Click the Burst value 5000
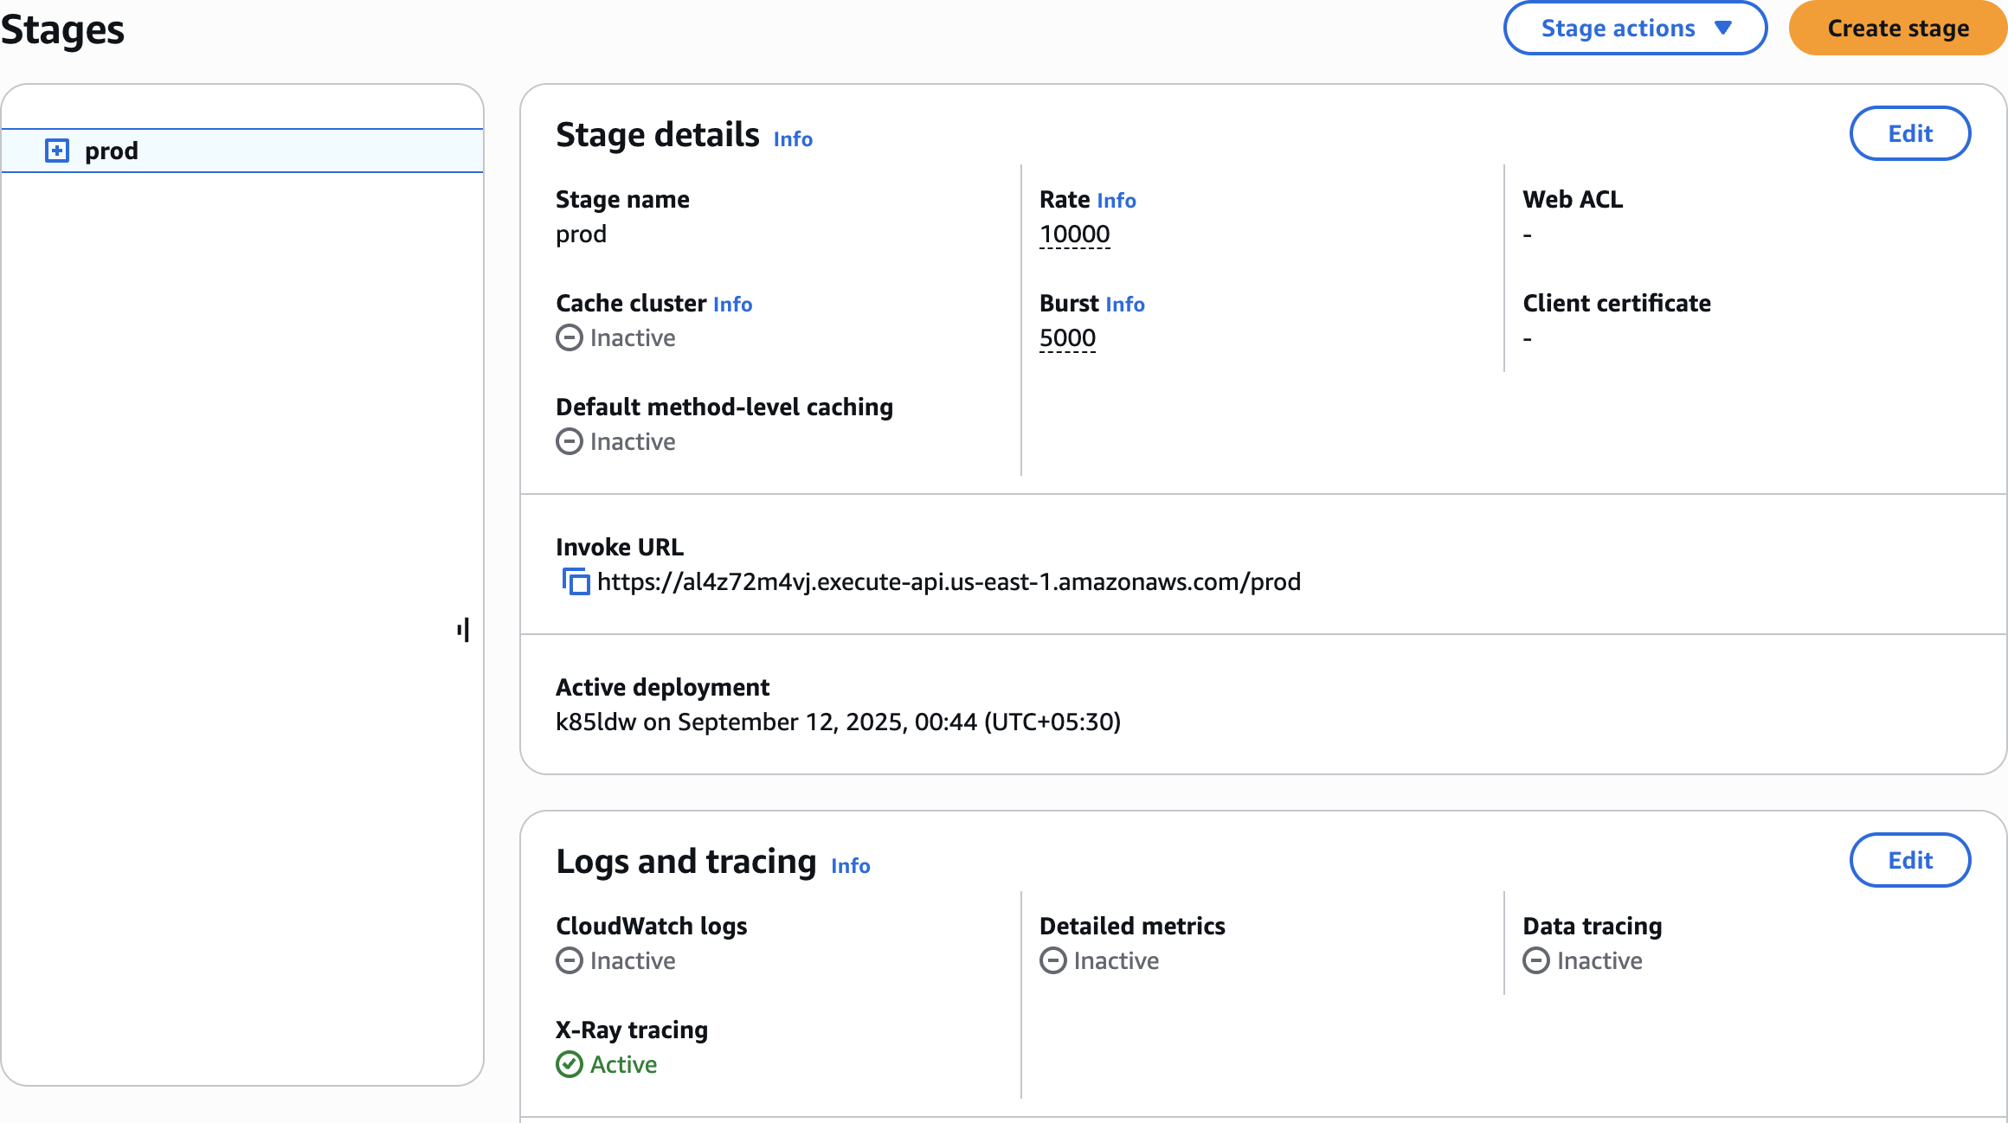2008x1123 pixels. [1067, 338]
